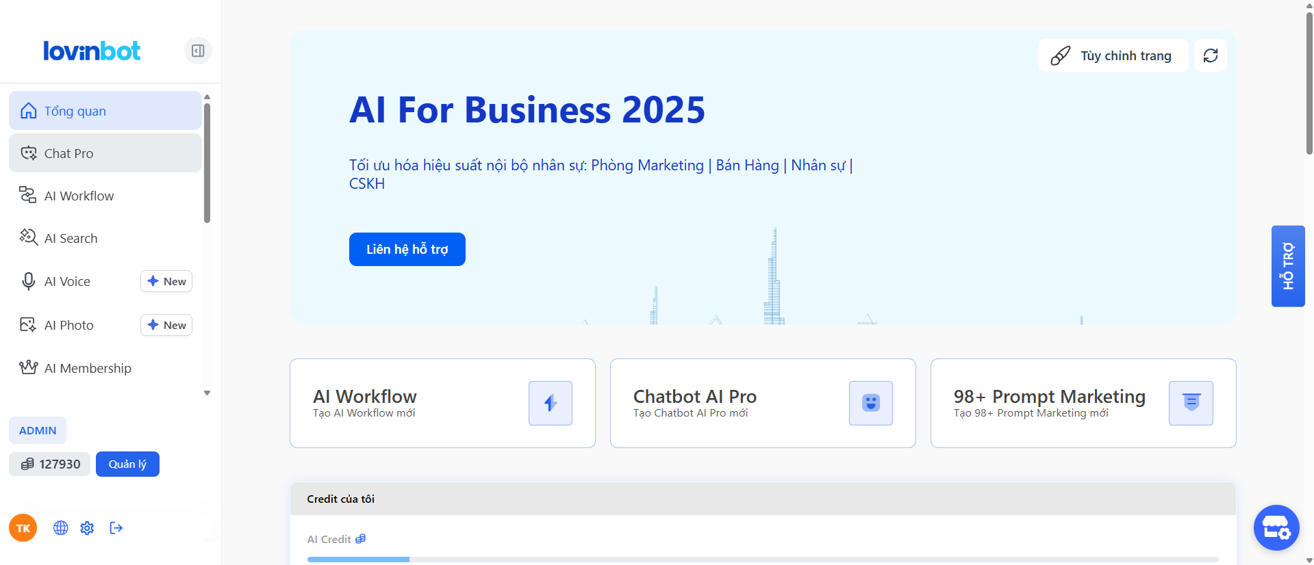Click the Prompt Marketing card icon
1314x565 pixels.
pyautogui.click(x=1190, y=403)
